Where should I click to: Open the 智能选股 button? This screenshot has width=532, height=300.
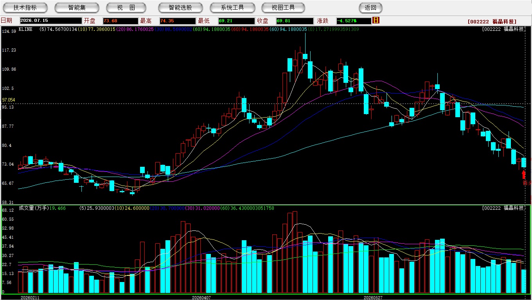click(x=181, y=7)
